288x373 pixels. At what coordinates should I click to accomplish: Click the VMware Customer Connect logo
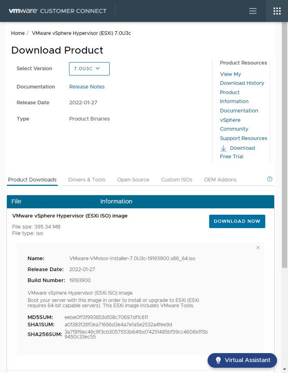click(58, 11)
